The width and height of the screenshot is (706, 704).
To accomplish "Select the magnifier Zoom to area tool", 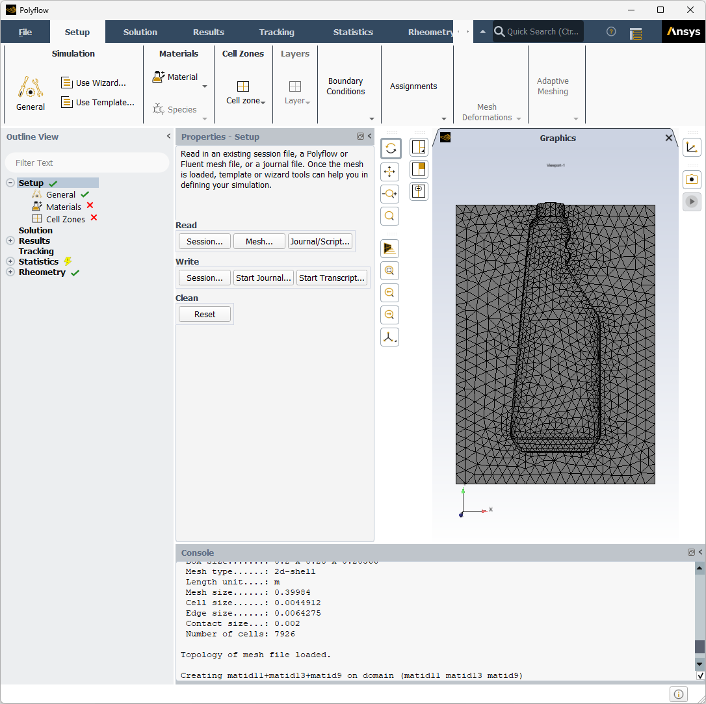I will coord(390,216).
